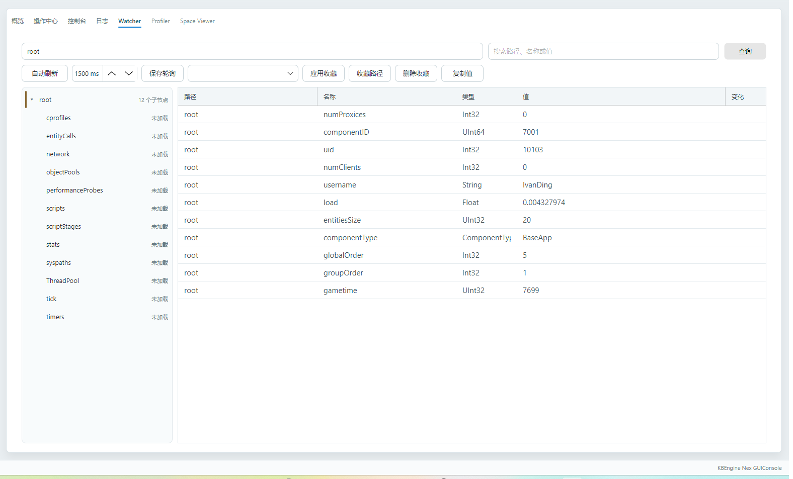793x479 pixels.
Task: Click the Float type cell
Action: click(x=470, y=203)
